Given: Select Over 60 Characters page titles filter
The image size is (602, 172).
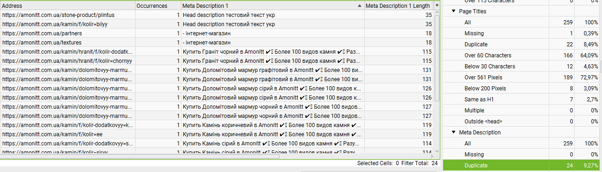Looking at the screenshot, I should pos(522,55).
